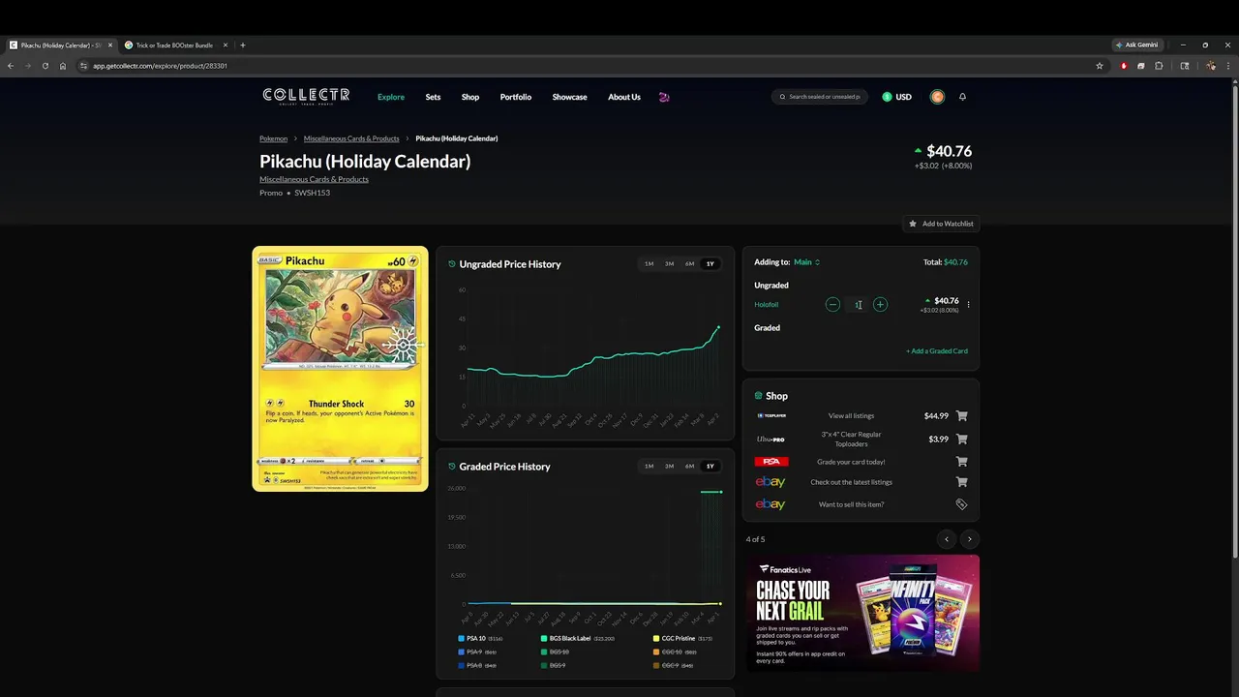1239x697 pixels.
Task: Select 1Y range on Ungraded Price History
Action: (710, 264)
